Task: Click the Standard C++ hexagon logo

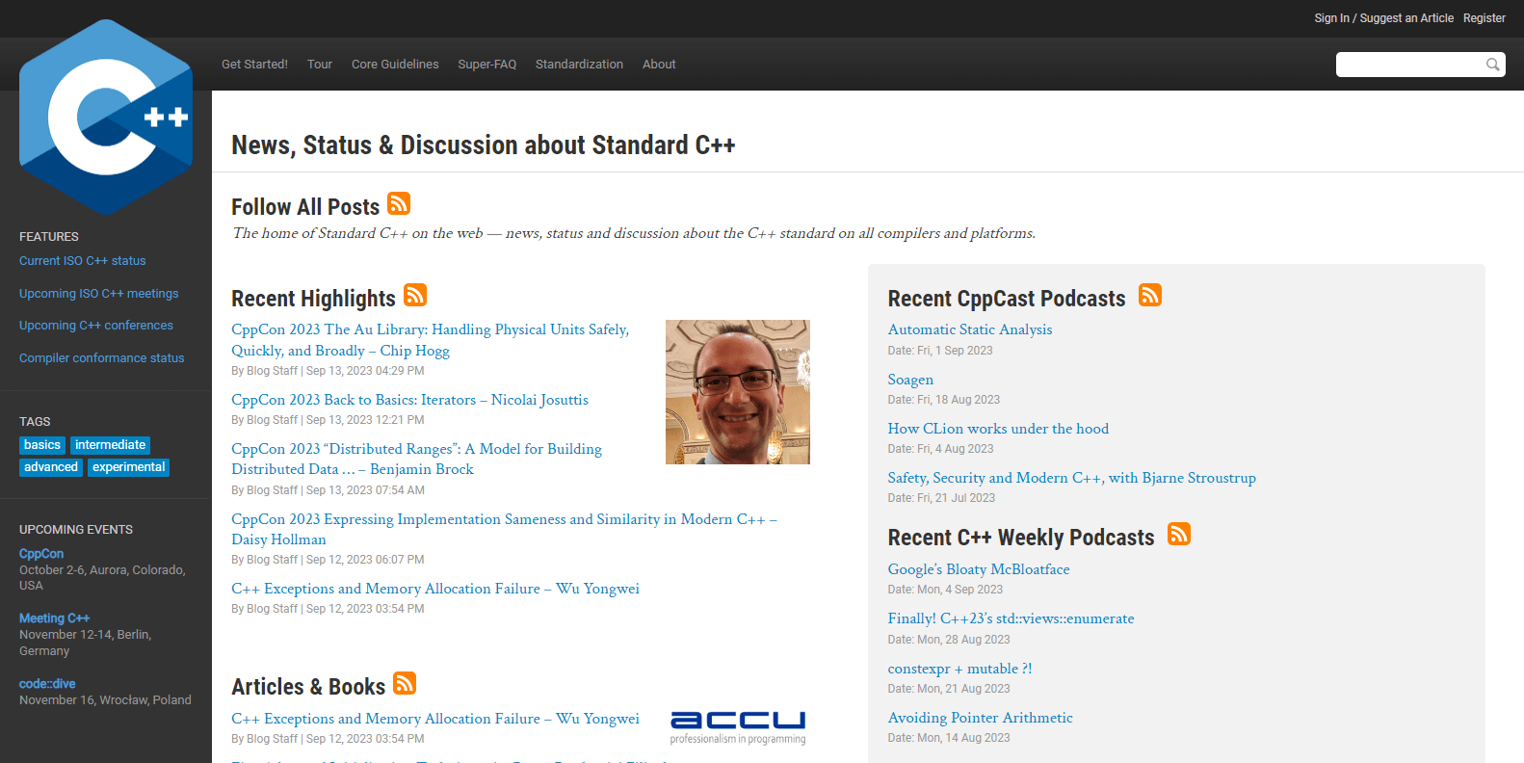Action: (x=106, y=118)
